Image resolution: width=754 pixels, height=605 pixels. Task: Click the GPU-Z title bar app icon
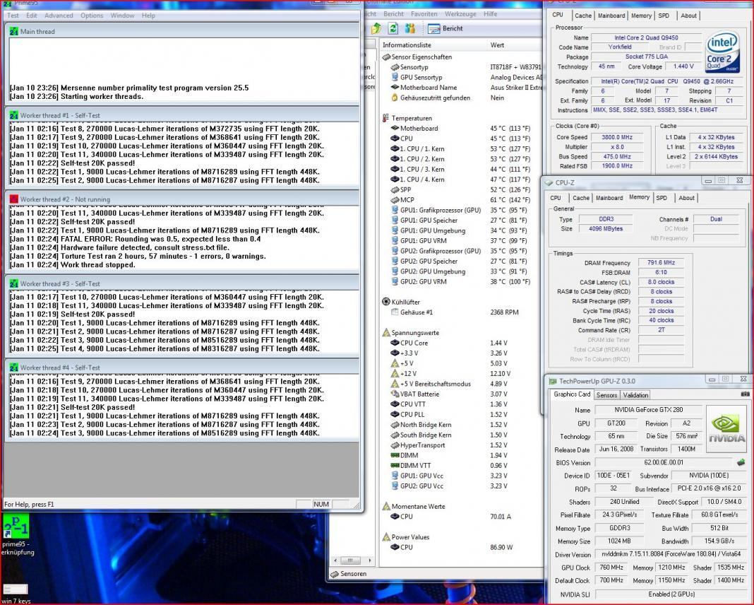[x=553, y=381]
